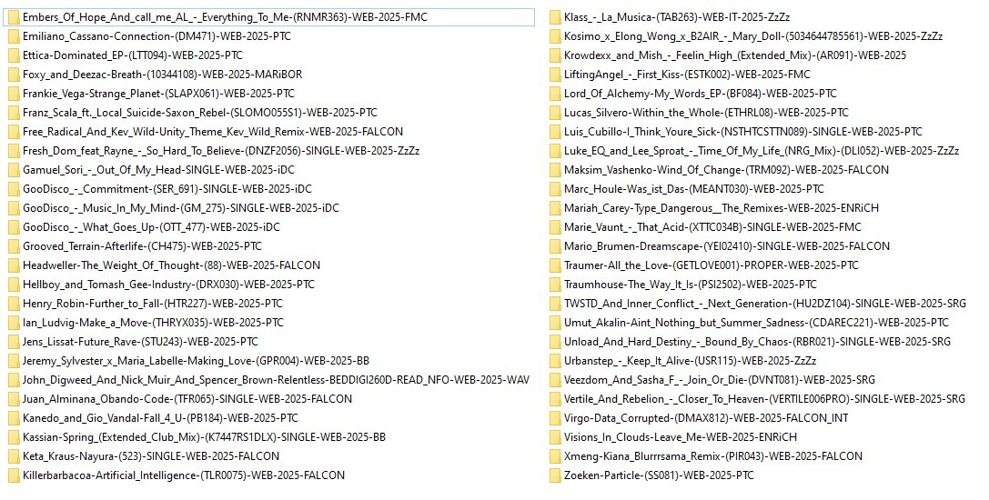Screen dimensions: 989x500
Task: Click Juan_Alminana_Obando-Code folder name
Action: [187, 398]
